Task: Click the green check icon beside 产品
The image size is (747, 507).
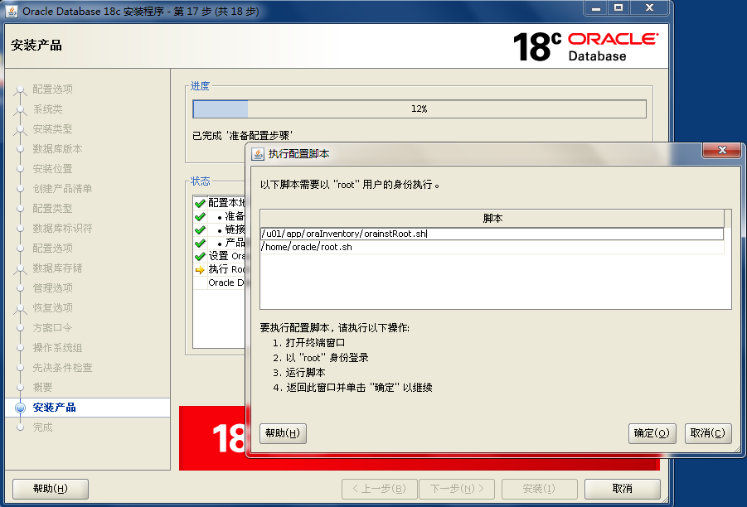Action: click(x=200, y=244)
